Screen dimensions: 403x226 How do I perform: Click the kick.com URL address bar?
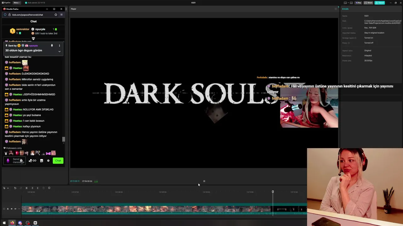pyautogui.click(x=27, y=15)
